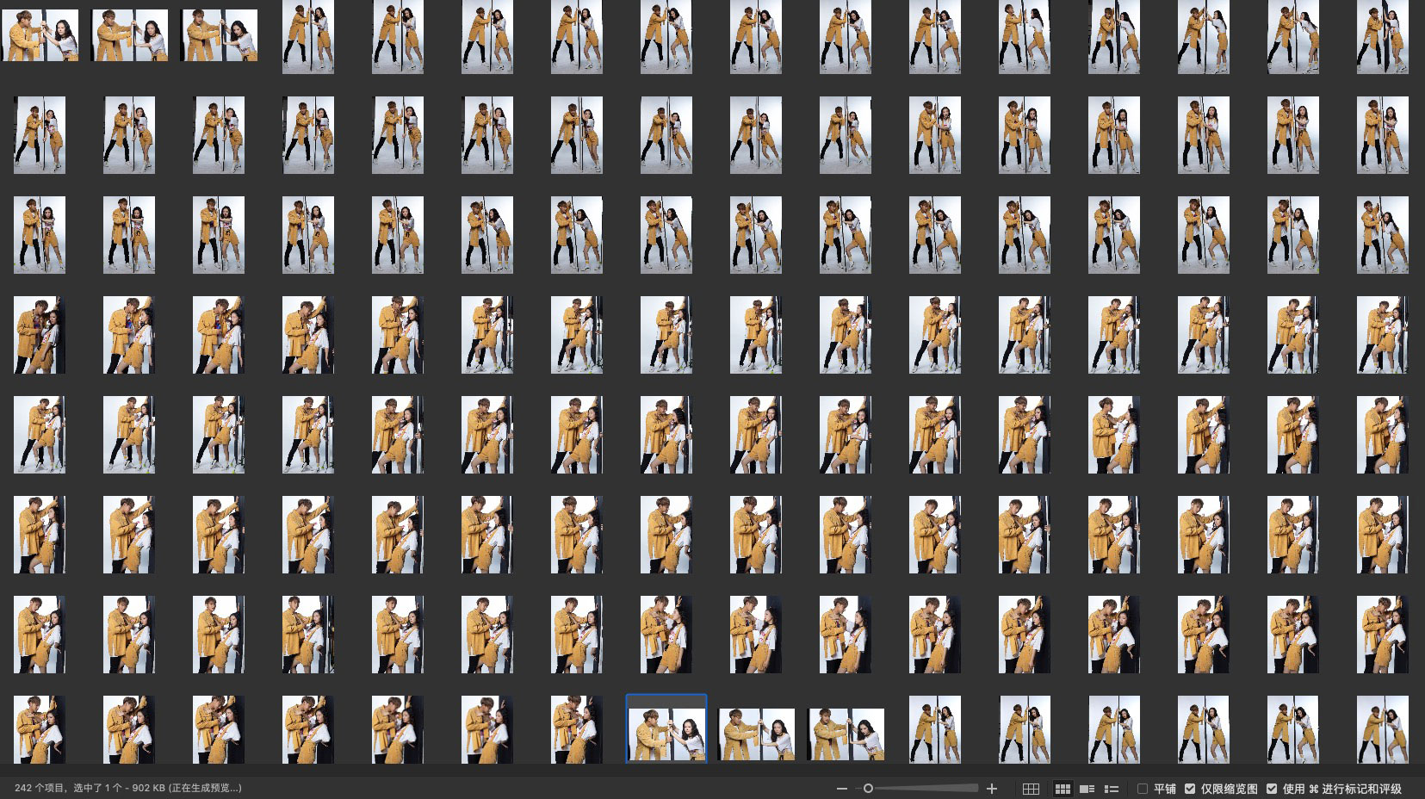Switch to the list view icon
The height and width of the screenshot is (799, 1425).
(1112, 789)
